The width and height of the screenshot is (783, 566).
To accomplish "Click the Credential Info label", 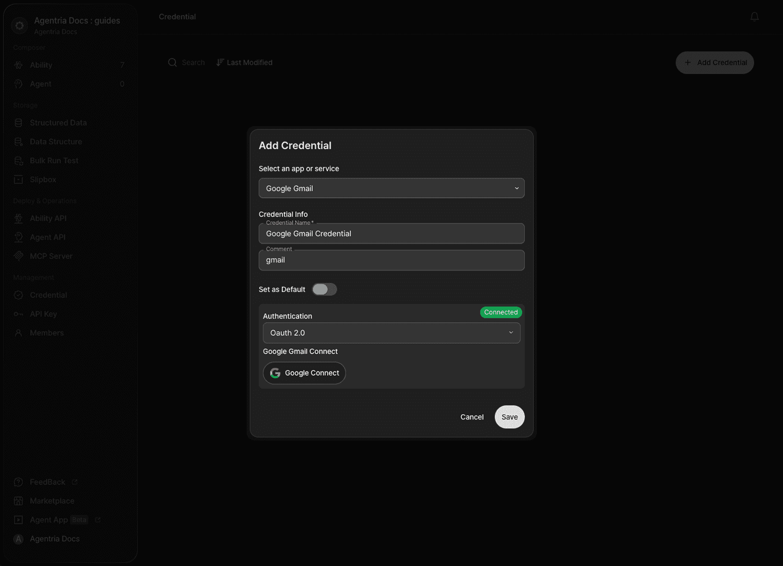I will (x=283, y=214).
